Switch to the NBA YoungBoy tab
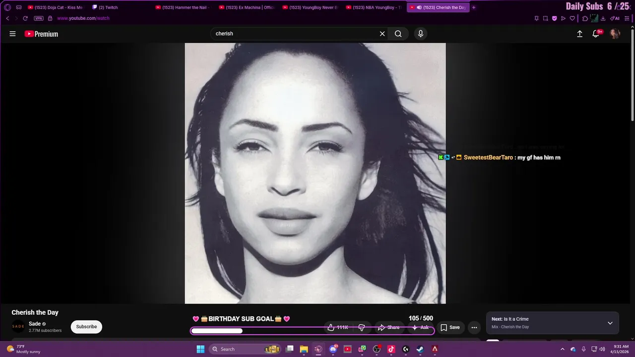Image resolution: width=635 pixels, height=357 pixels. (373, 7)
